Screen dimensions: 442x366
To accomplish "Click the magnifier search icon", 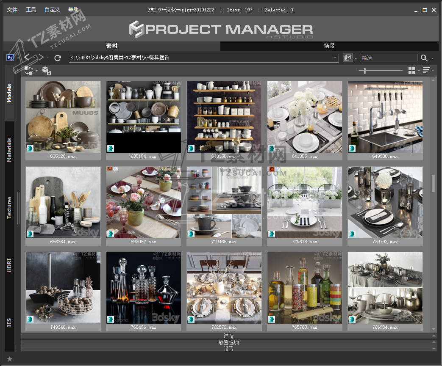I will point(424,58).
